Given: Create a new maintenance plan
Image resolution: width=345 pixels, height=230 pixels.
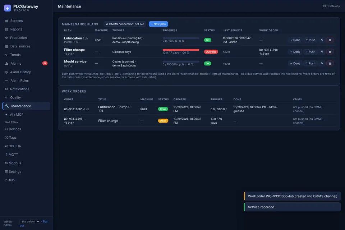Looking at the screenshot, I should click(x=158, y=24).
